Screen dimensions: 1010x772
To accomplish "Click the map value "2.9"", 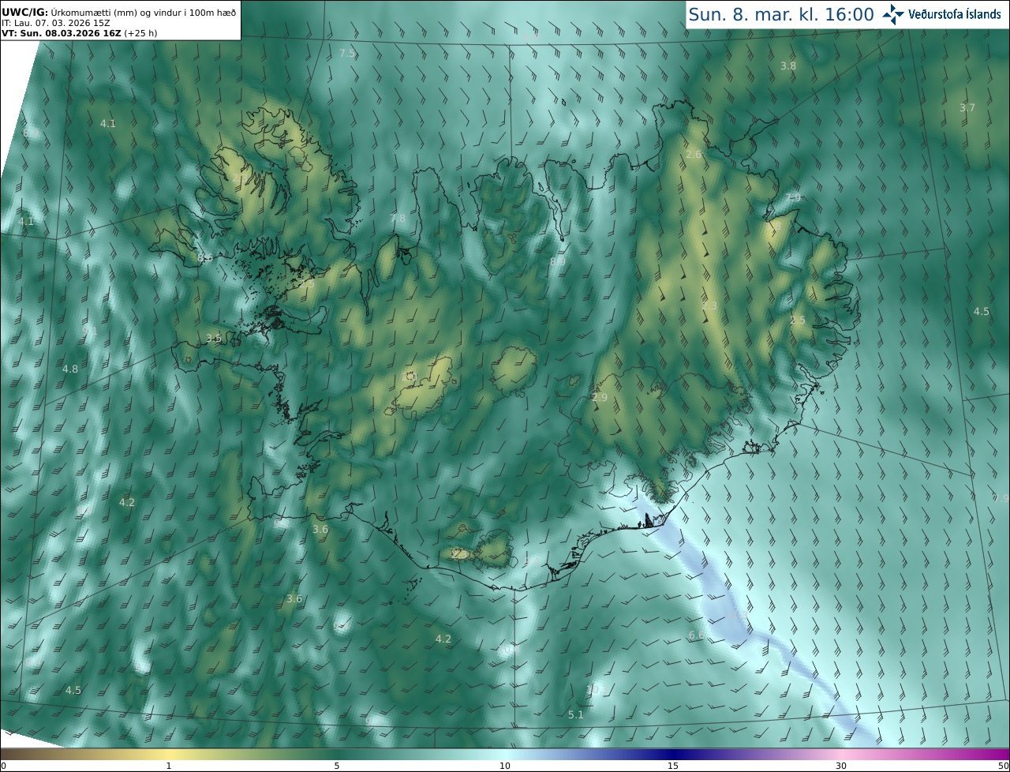I will 600,397.
